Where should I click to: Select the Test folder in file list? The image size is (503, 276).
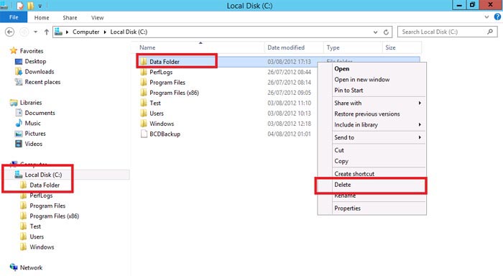pos(155,103)
